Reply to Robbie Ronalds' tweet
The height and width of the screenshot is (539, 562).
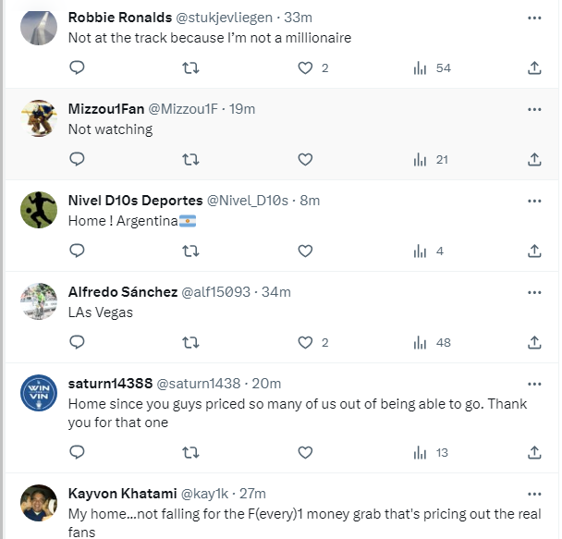[78, 67]
